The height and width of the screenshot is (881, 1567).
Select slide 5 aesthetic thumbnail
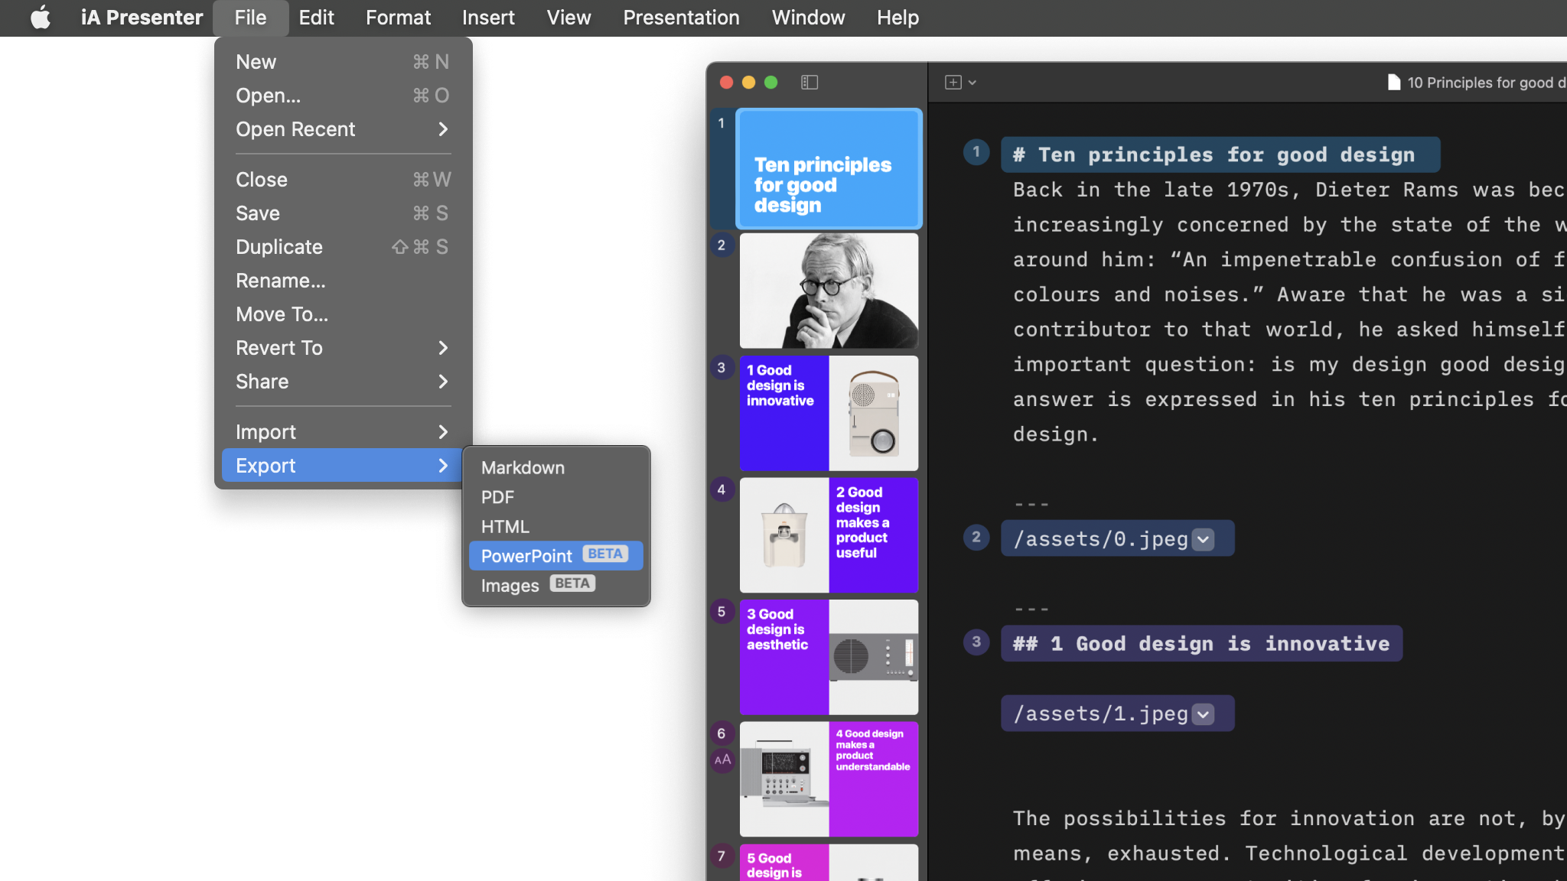pos(829,657)
